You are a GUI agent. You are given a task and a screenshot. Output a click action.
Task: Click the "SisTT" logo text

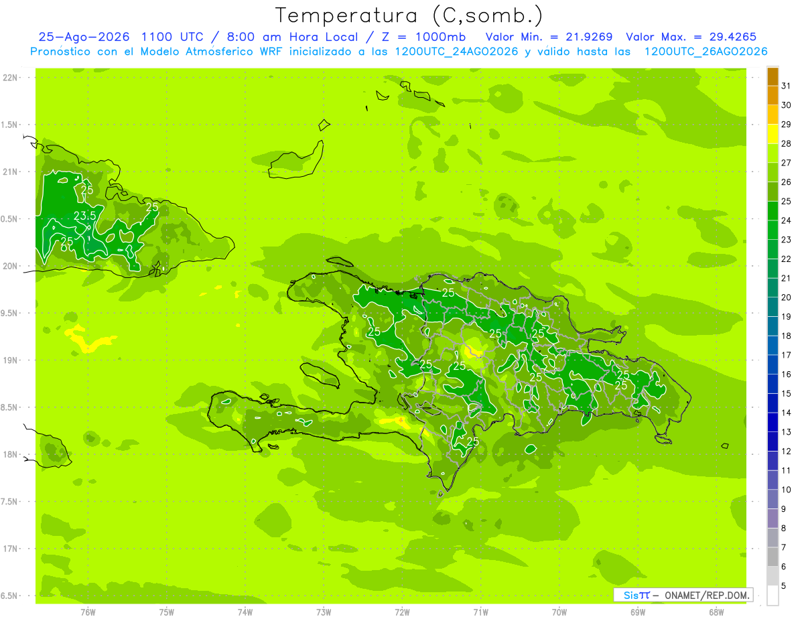636,595
